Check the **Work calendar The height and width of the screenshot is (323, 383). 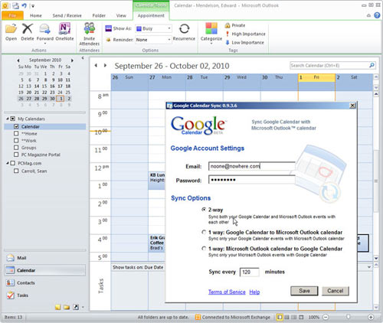[x=16, y=140]
